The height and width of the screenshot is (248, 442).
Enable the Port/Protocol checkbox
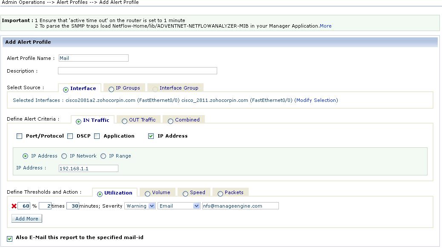tap(20, 136)
